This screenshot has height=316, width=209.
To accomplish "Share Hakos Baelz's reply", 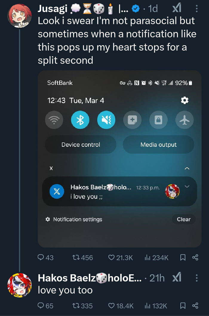I will (x=195, y=306).
